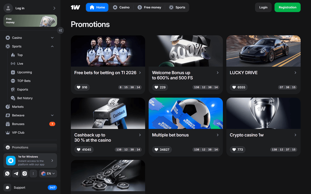The image size is (311, 194).
Task: Open the Free money banner
Action: [30, 21]
